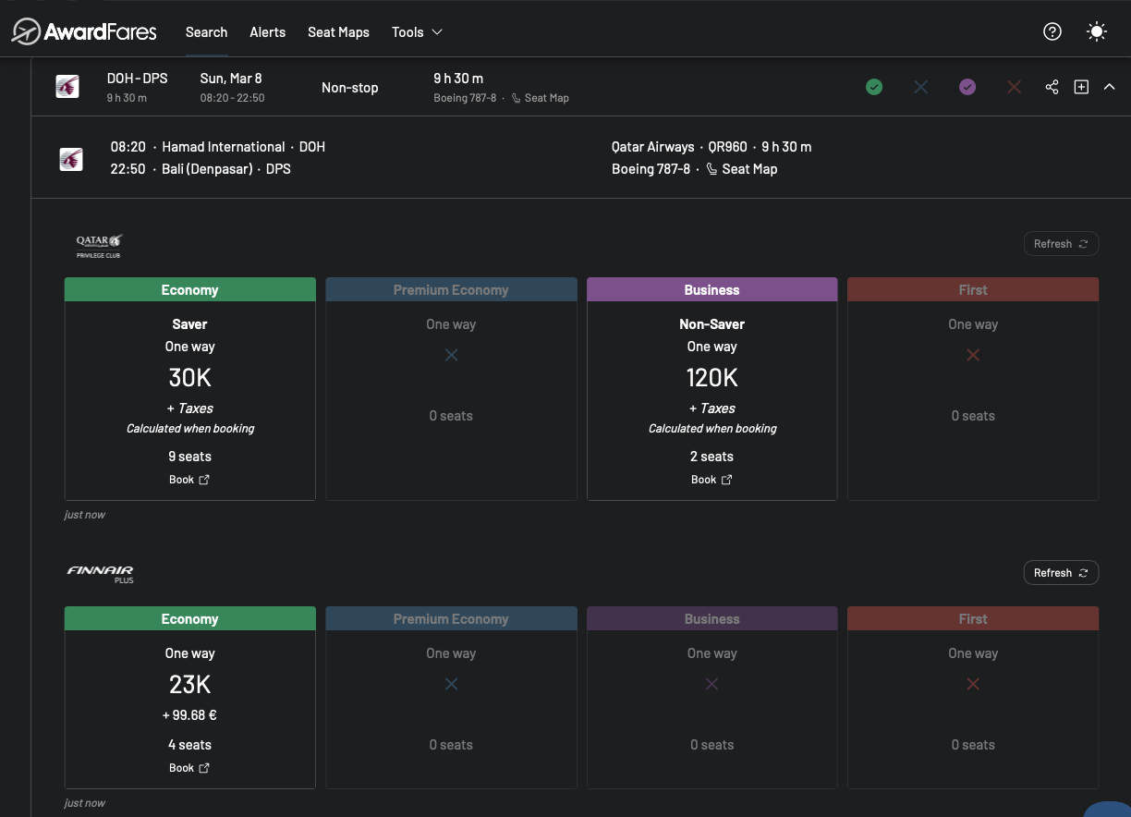Screen dimensions: 1131x817
Task: Open the Alerts tab
Action: [267, 31]
